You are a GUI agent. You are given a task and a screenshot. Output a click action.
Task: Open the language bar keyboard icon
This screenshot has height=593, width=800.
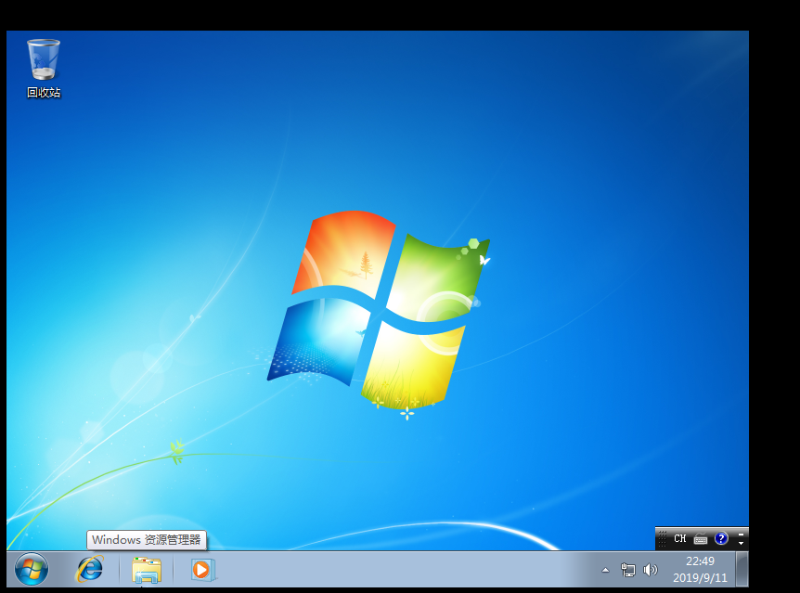(701, 539)
